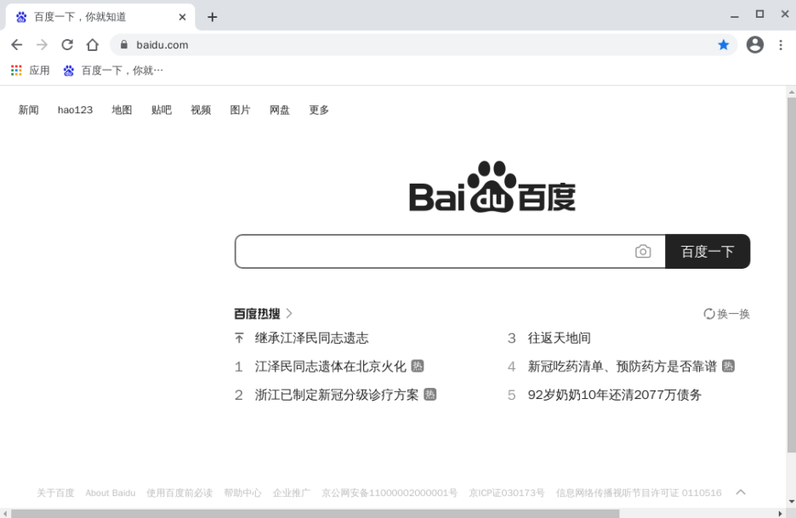Click the camera image search icon
Image resolution: width=796 pixels, height=518 pixels.
(643, 252)
